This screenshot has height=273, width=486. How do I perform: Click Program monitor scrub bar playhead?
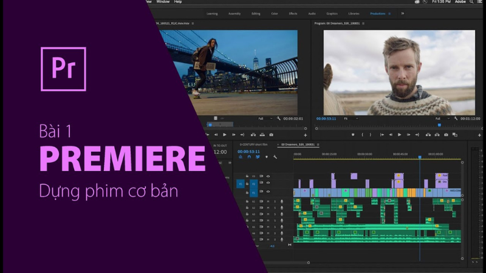(439, 125)
